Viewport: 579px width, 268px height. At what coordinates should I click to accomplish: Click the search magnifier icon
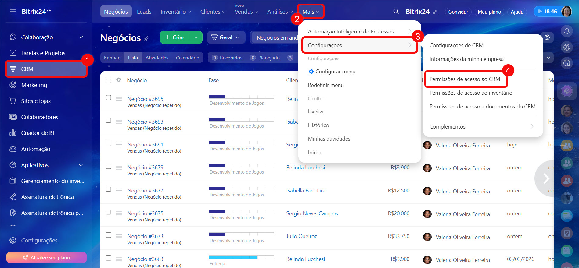396,12
